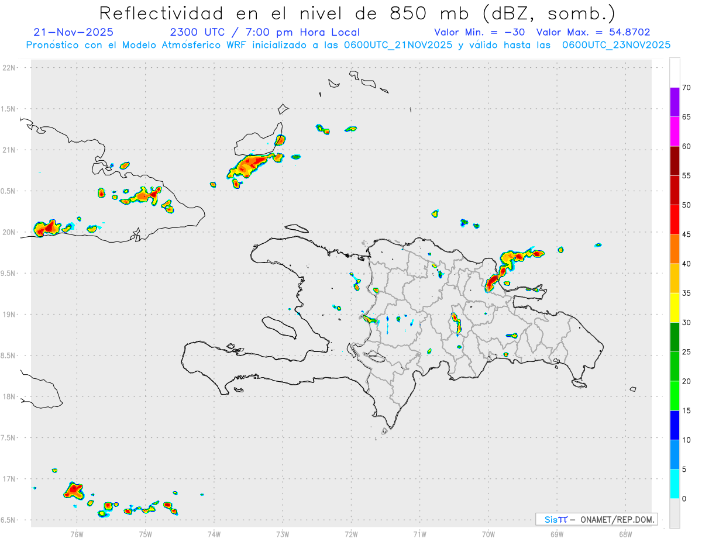Pick the magenta 60-65 dBZ color swatch
The width and height of the screenshot is (702, 542).
(x=675, y=132)
